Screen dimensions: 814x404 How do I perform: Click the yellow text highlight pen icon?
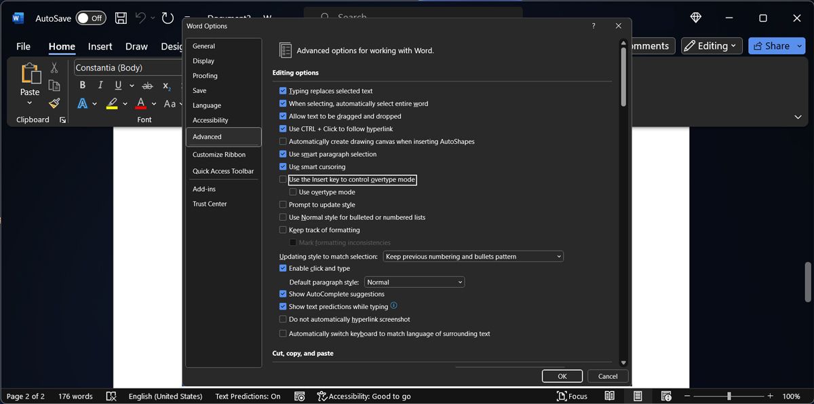(112, 104)
